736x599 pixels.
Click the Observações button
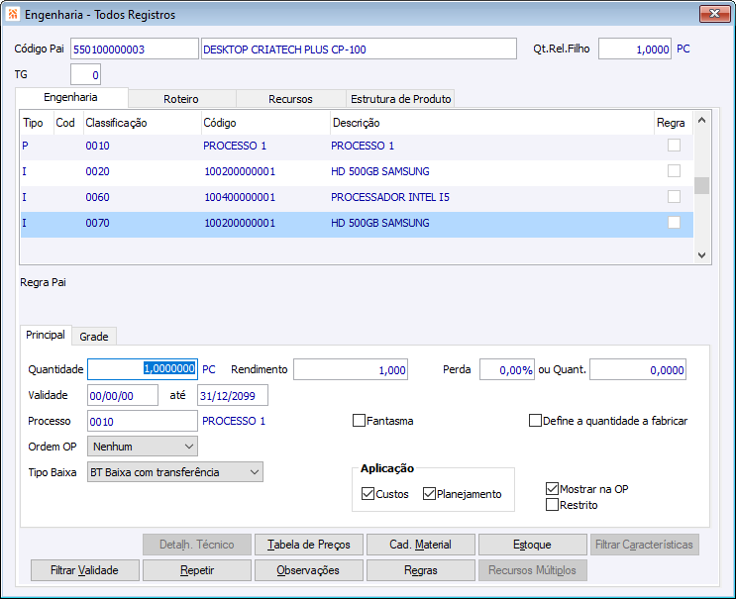click(308, 570)
